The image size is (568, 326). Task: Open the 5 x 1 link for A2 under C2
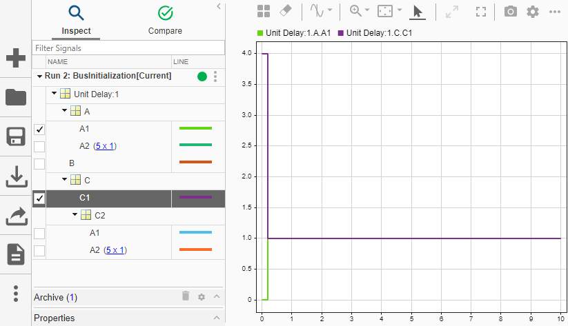click(115, 250)
